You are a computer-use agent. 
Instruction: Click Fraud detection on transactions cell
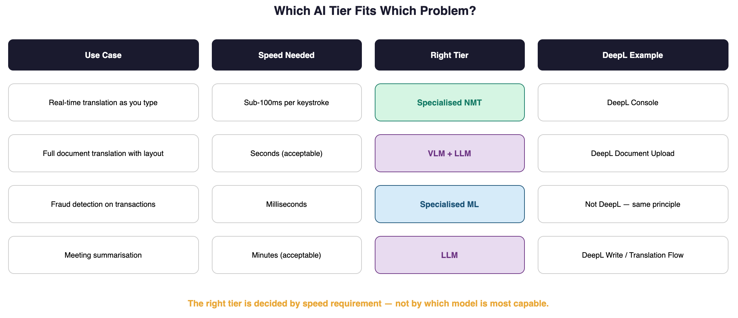point(104,204)
